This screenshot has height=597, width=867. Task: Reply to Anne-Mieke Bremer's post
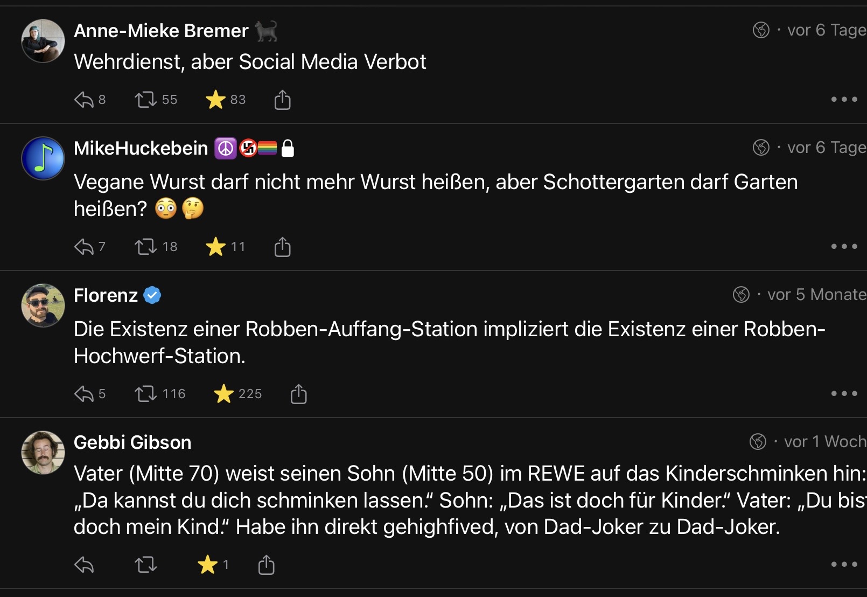tap(84, 100)
